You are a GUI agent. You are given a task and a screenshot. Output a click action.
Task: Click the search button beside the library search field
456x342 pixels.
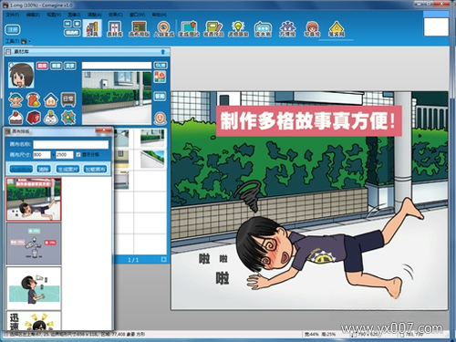click(161, 66)
